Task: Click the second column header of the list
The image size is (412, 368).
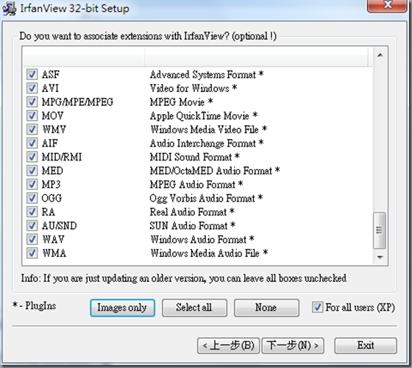Action: (256, 57)
